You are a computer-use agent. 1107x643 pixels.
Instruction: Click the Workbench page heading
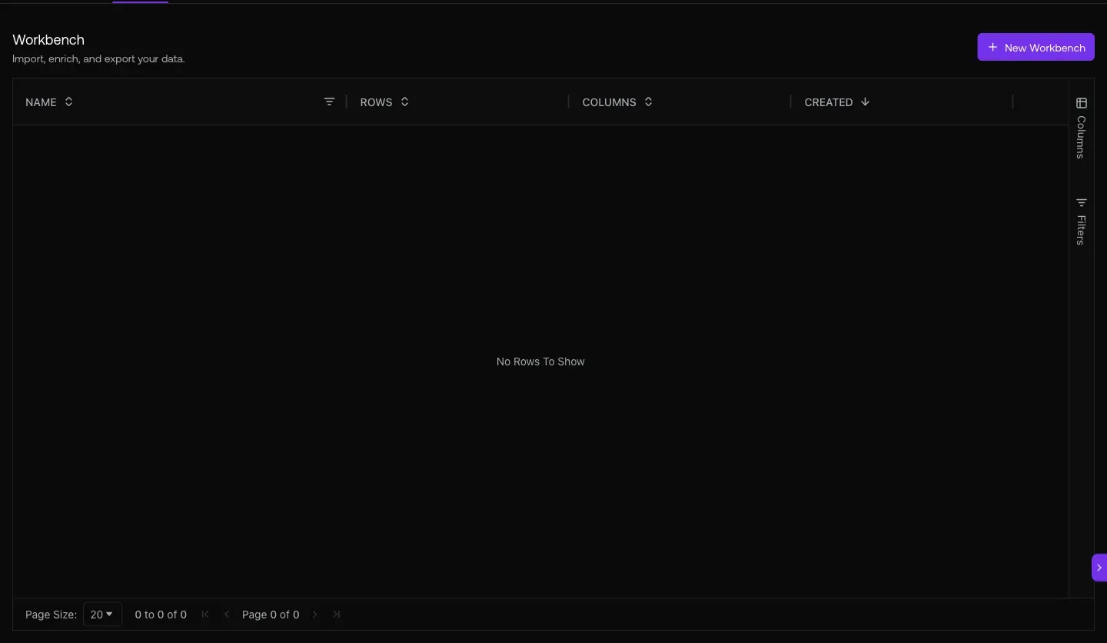(48, 40)
